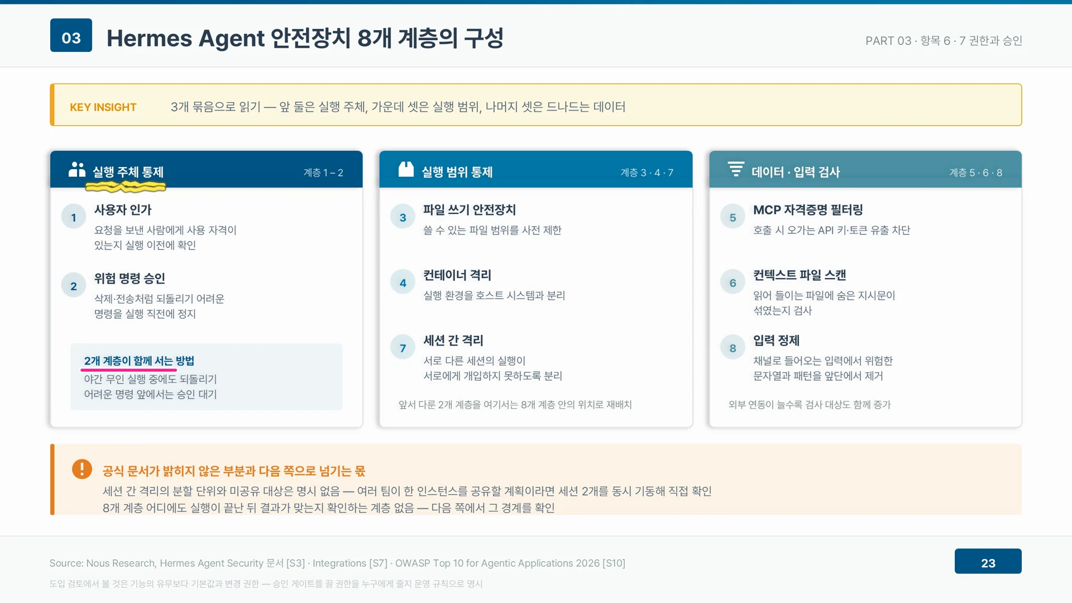Screen dimensions: 1072x603
Task: Click the 계층 1 – 2 label
Action: (x=323, y=173)
